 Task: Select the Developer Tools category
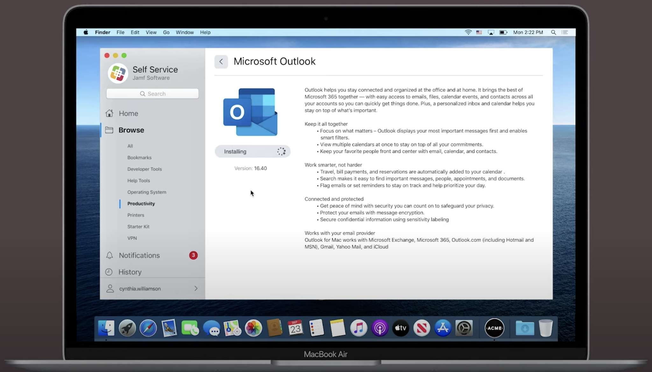point(145,169)
